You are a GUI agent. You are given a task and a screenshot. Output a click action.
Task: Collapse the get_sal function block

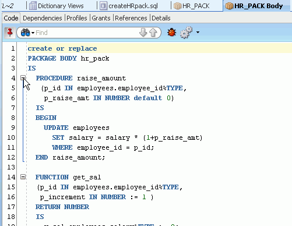point(23,177)
